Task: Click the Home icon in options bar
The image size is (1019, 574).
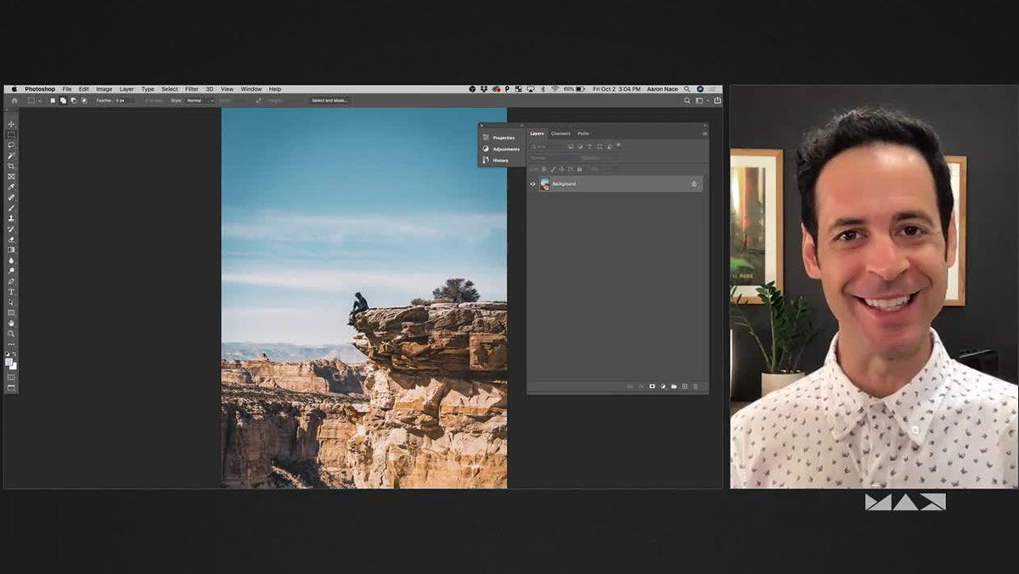Action: [14, 100]
